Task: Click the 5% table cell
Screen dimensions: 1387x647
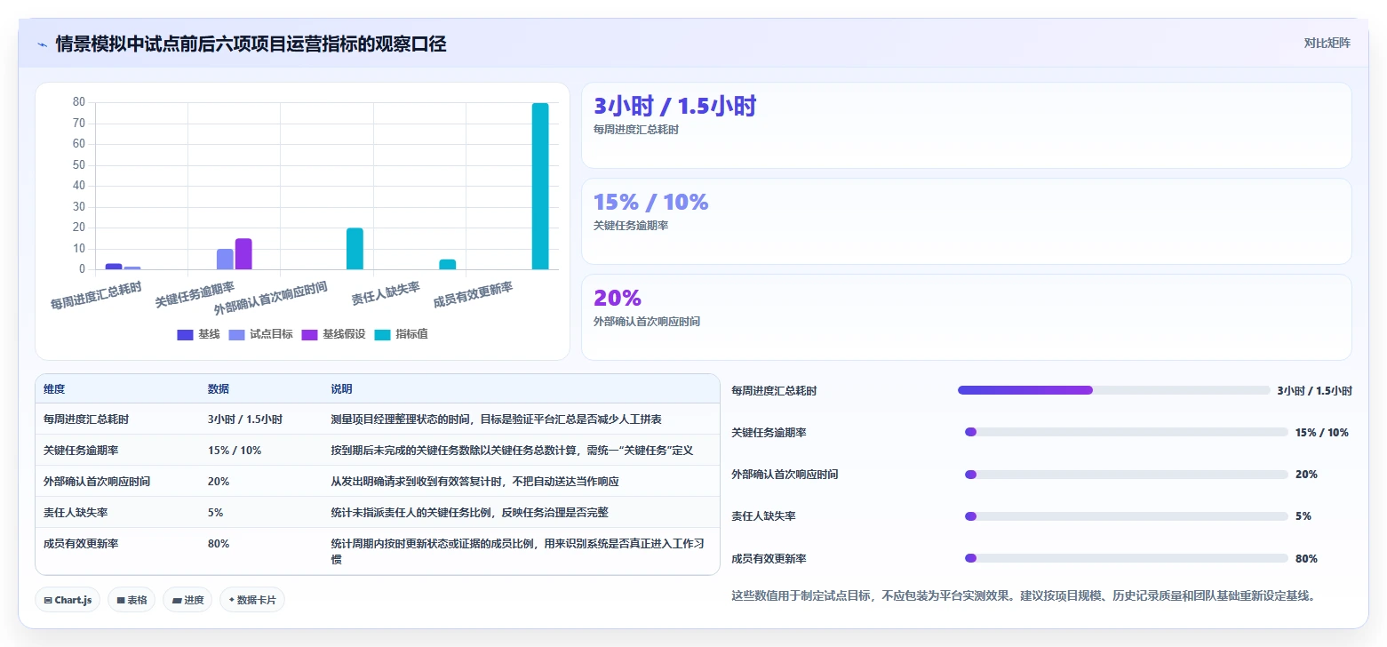Action: (x=215, y=513)
